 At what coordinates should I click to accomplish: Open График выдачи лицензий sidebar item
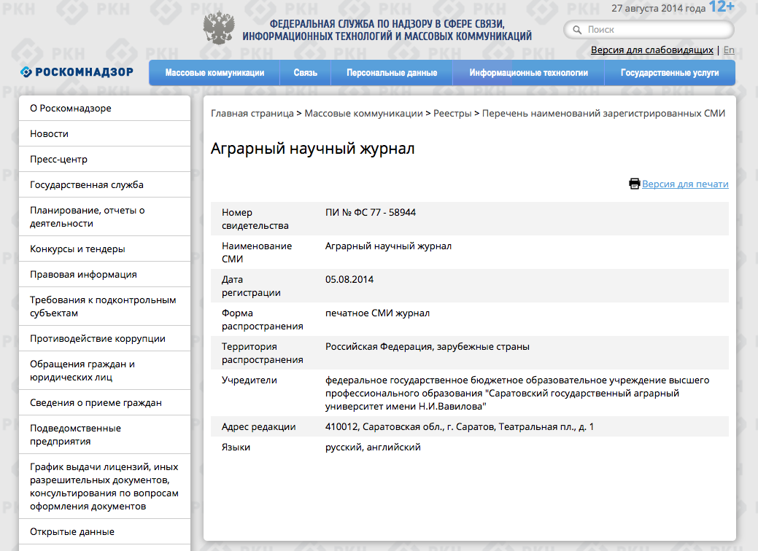click(104, 487)
